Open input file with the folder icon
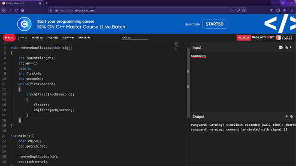296x166 pixels. tap(281, 47)
